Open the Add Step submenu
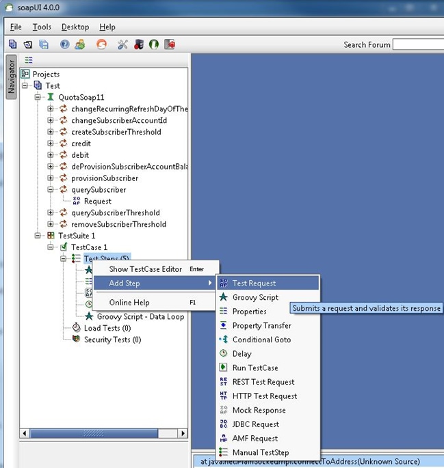Viewport: 444px width, 468px height. [154, 284]
